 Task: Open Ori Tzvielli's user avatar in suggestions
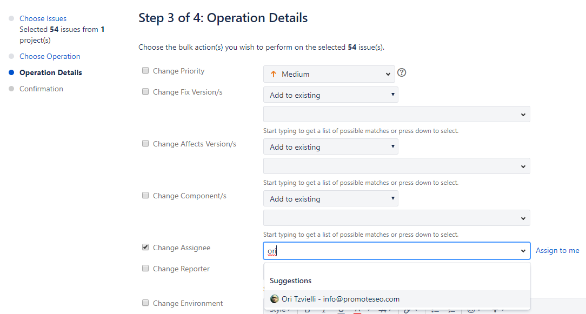point(275,298)
